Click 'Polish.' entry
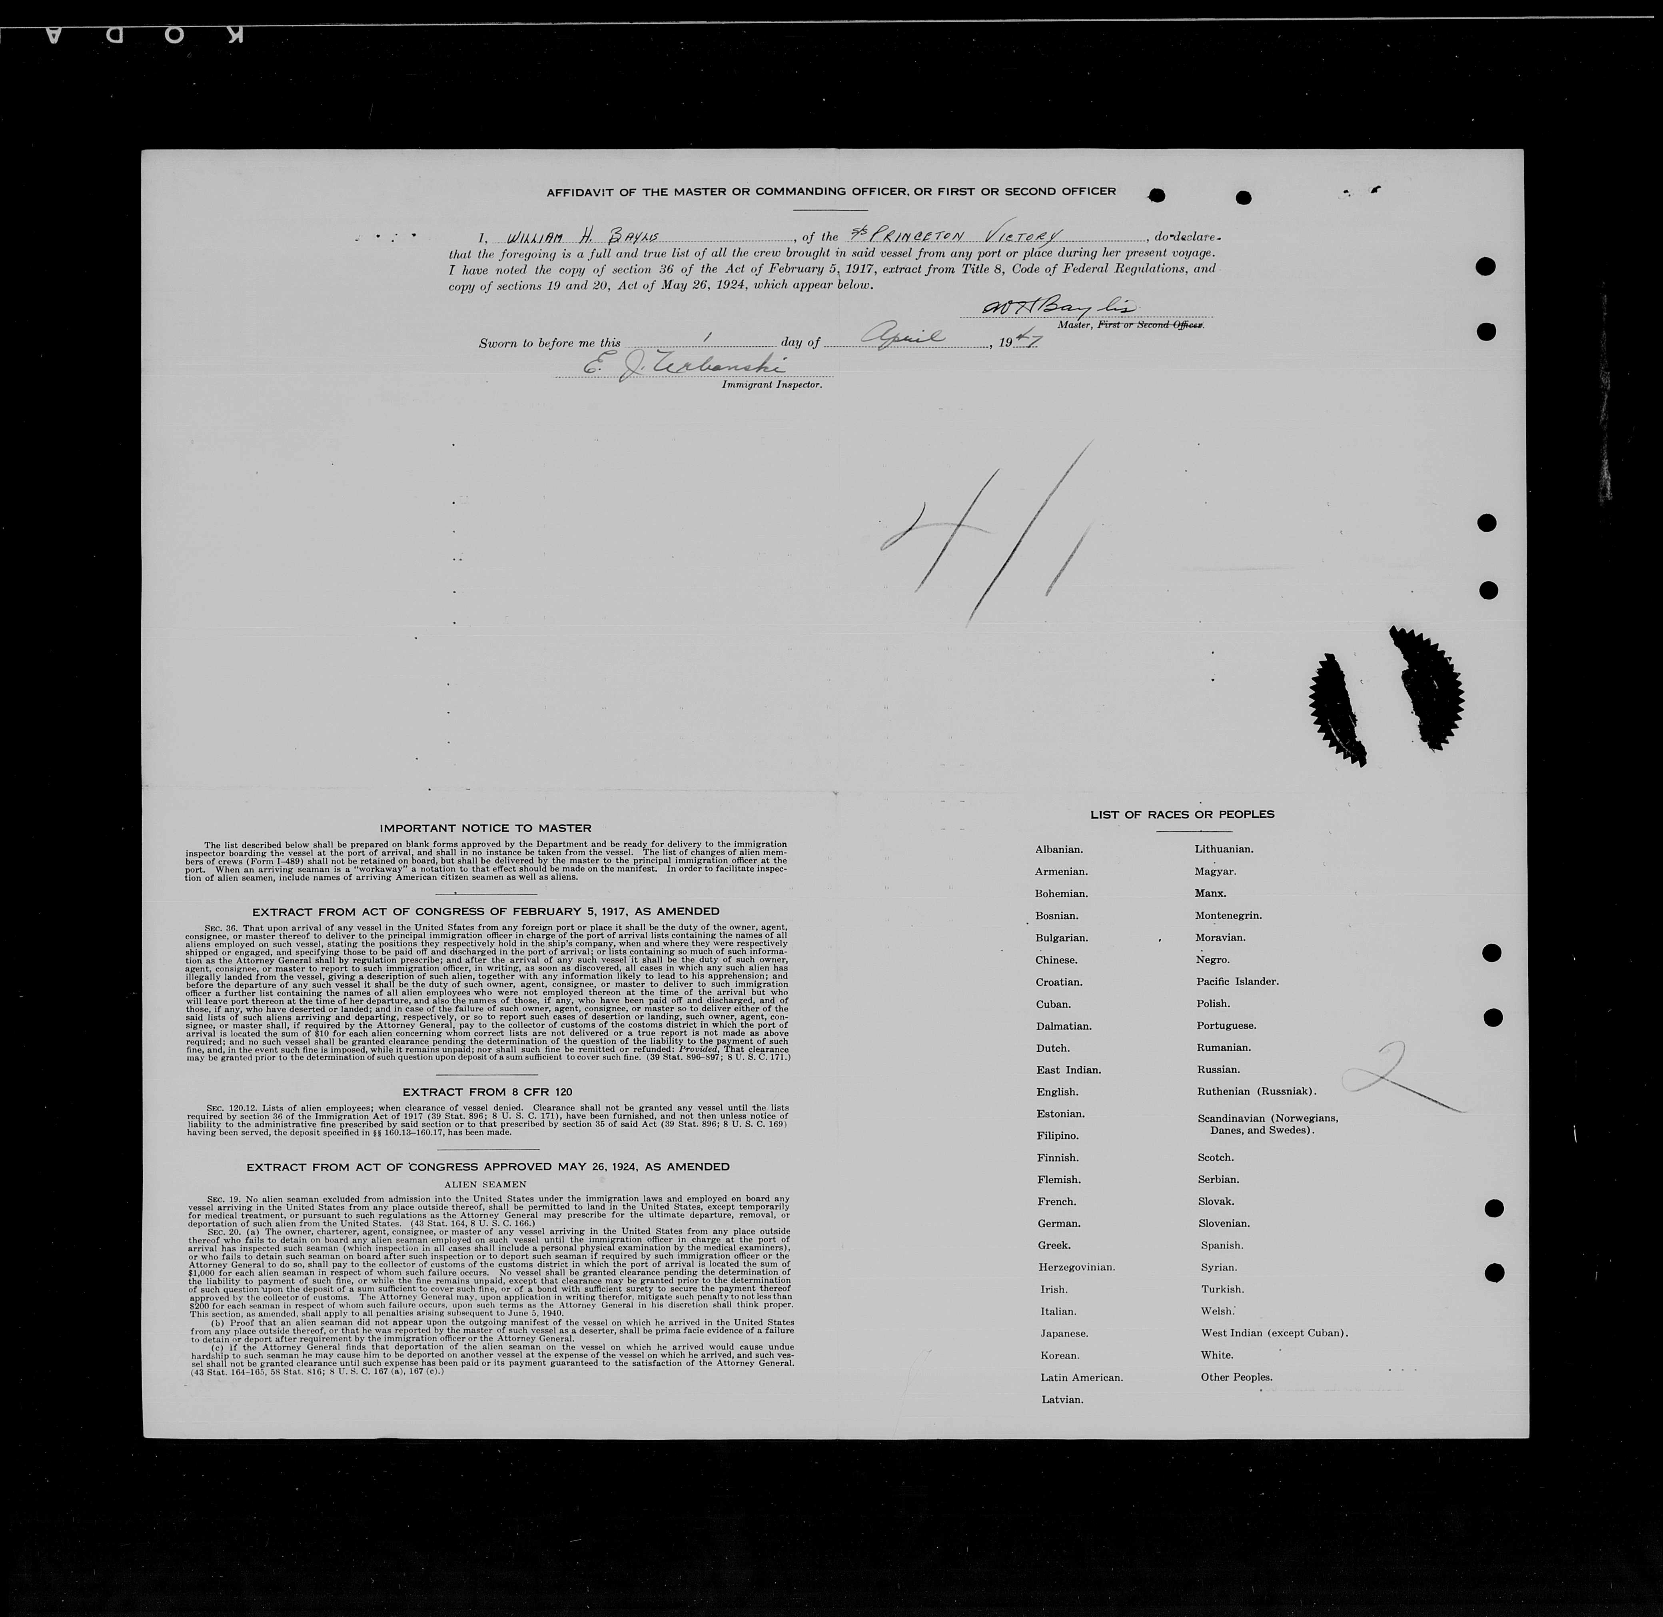The image size is (1663, 1617). click(x=1213, y=1004)
